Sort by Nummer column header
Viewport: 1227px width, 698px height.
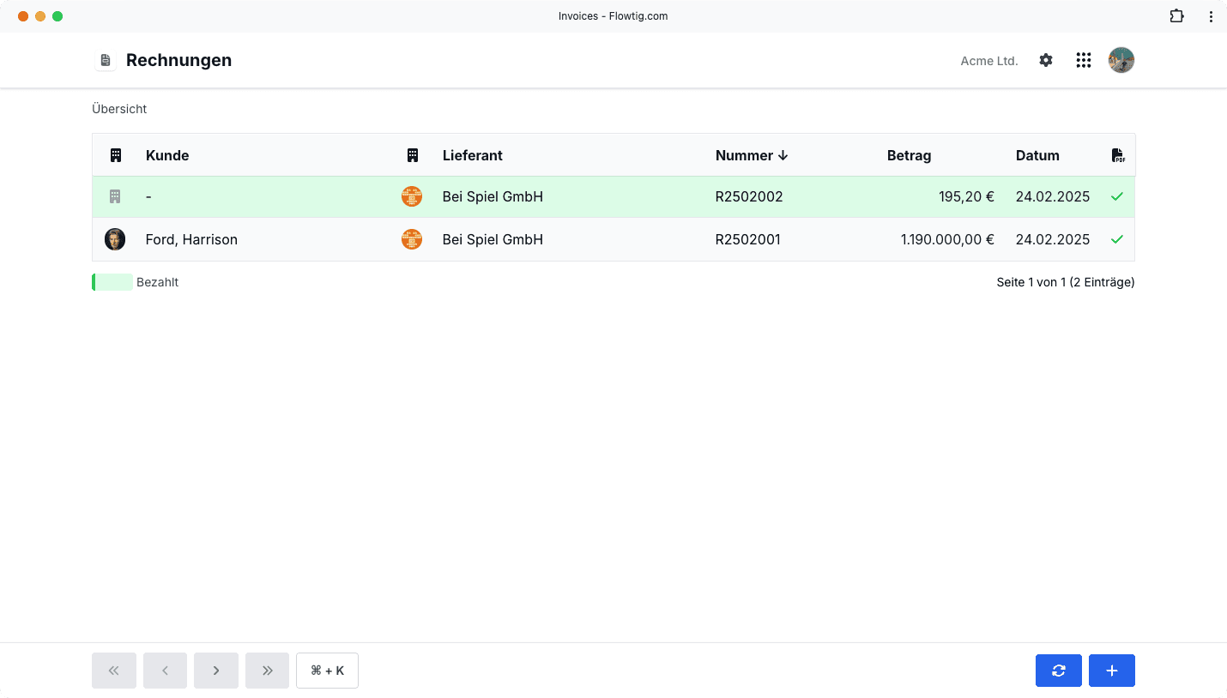[x=752, y=155]
